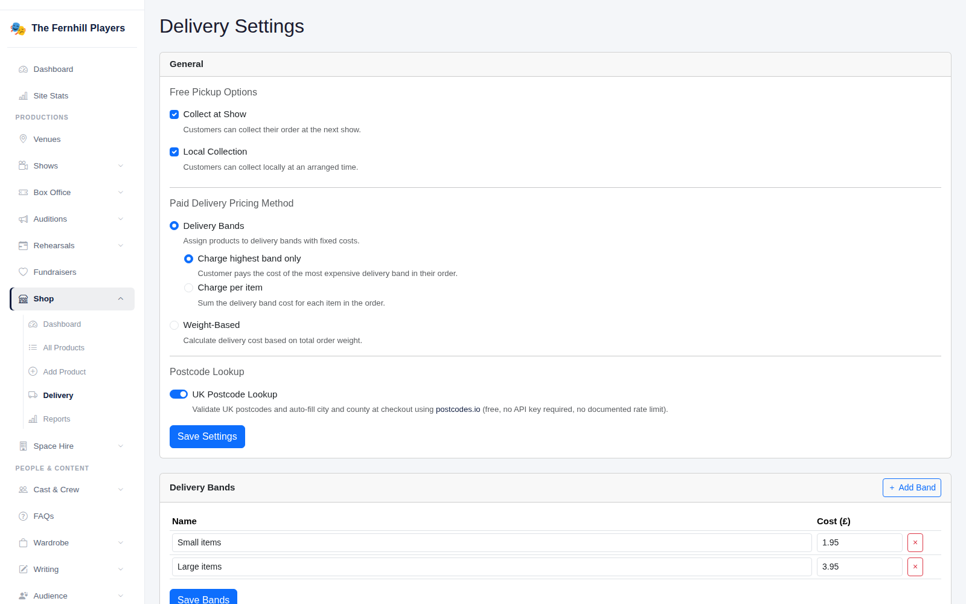Click the Add Band button
Viewport: 966px width, 604px height.
(912, 488)
